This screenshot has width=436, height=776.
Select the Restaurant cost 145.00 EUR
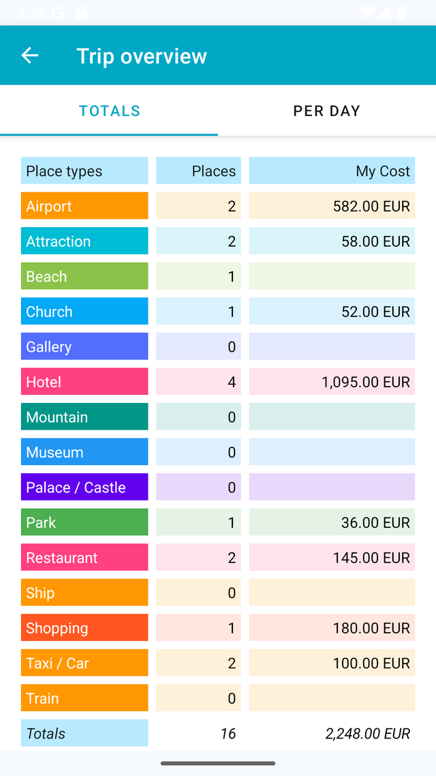(x=332, y=557)
